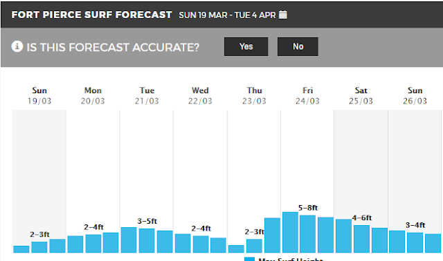The height and width of the screenshot is (261, 443).
Task: Select the Mon 20/03 day column header
Action: (93, 95)
